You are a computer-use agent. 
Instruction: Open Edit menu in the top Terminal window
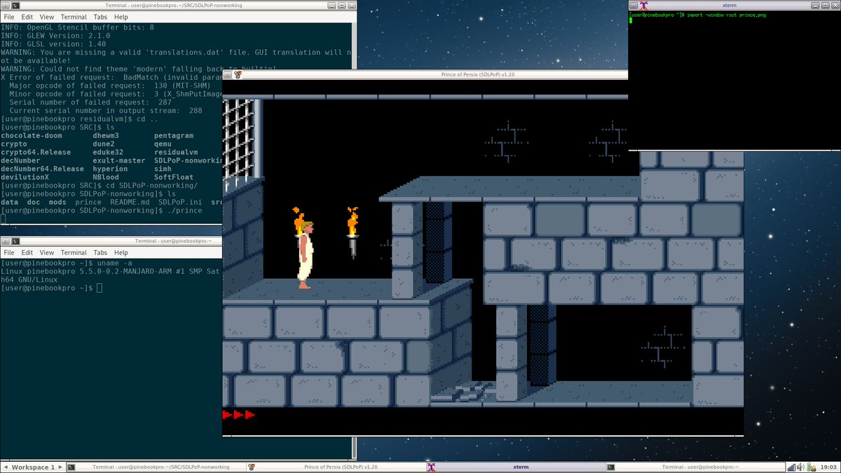[28, 17]
